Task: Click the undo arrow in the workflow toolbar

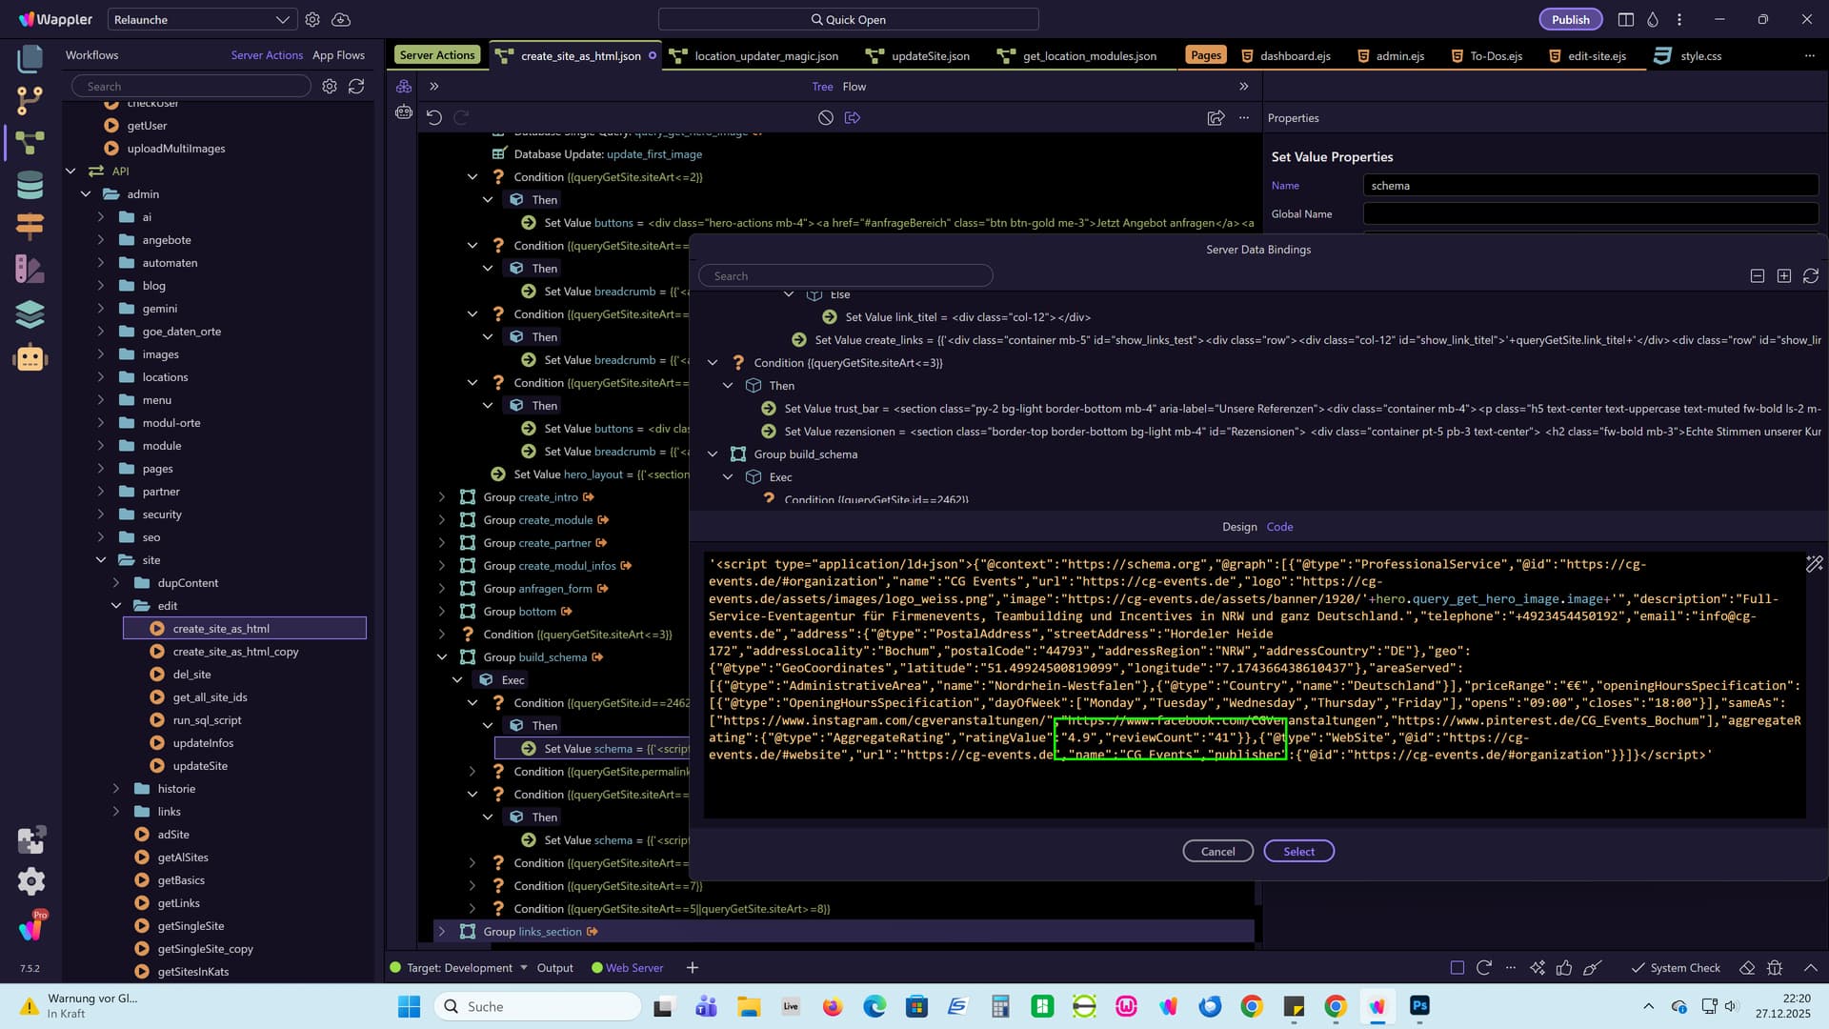Action: pyautogui.click(x=434, y=117)
